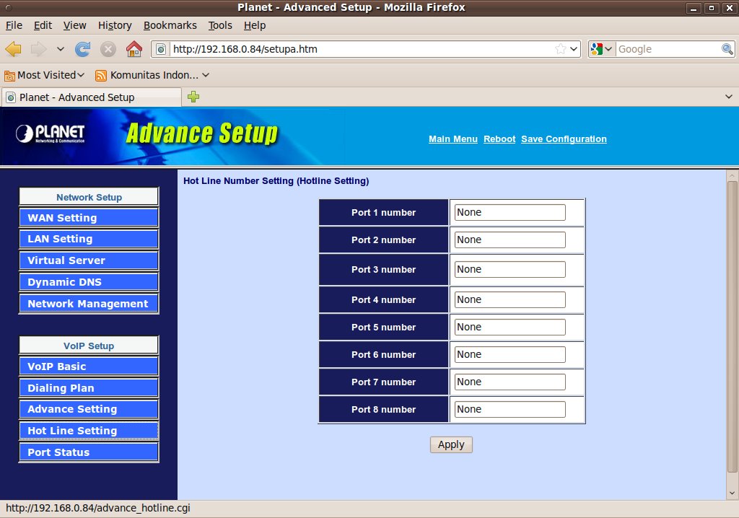Open the Komunitas Indon... feed bookmark
This screenshot has width=739, height=518.
(x=152, y=75)
